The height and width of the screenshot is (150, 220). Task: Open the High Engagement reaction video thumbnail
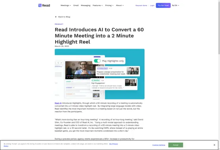click(131, 82)
